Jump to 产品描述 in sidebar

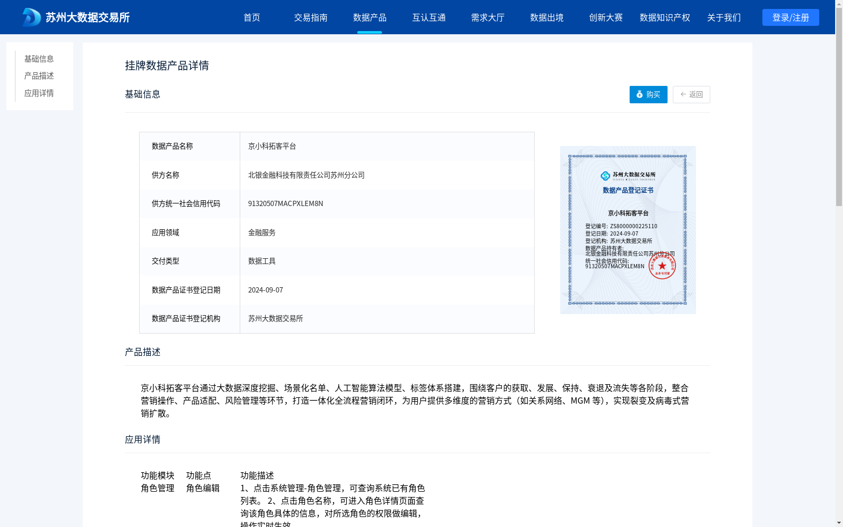pyautogui.click(x=39, y=76)
